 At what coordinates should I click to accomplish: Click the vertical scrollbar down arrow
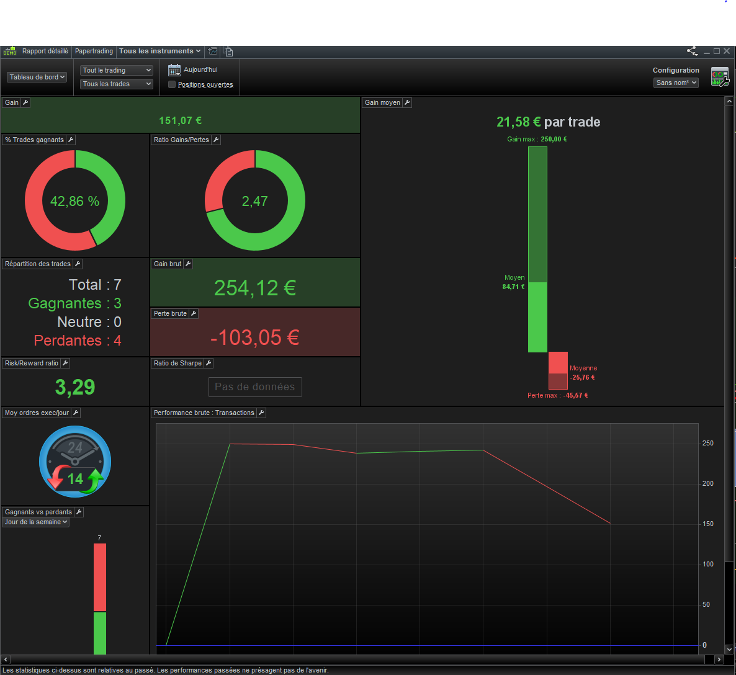pos(729,649)
